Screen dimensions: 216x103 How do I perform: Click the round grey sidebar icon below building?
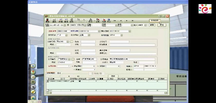[x=33, y=87]
